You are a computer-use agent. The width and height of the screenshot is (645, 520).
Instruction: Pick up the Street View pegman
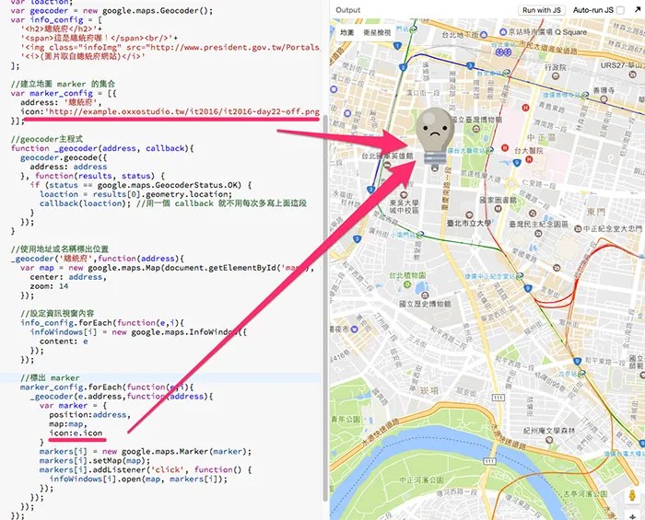pos(632,495)
